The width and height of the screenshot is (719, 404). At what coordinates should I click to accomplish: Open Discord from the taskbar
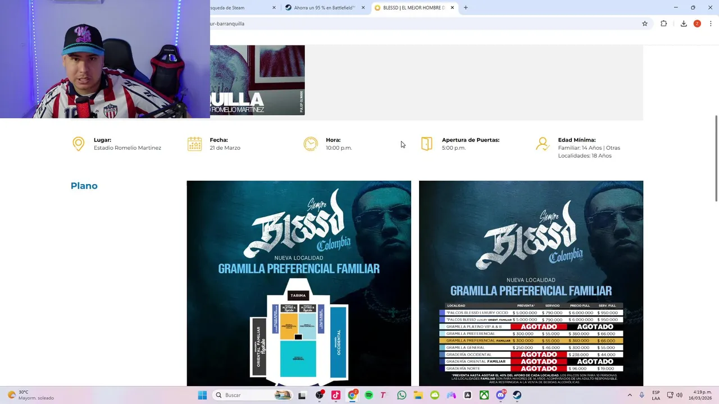tap(500, 395)
